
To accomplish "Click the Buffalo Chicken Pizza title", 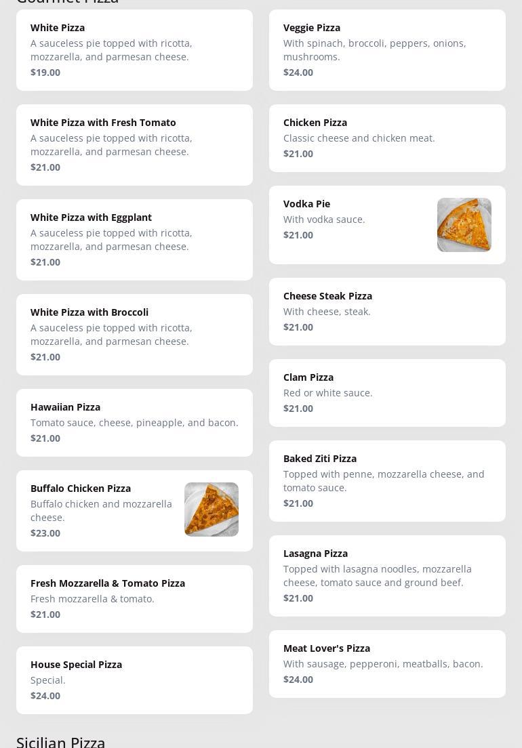I will tap(81, 489).
